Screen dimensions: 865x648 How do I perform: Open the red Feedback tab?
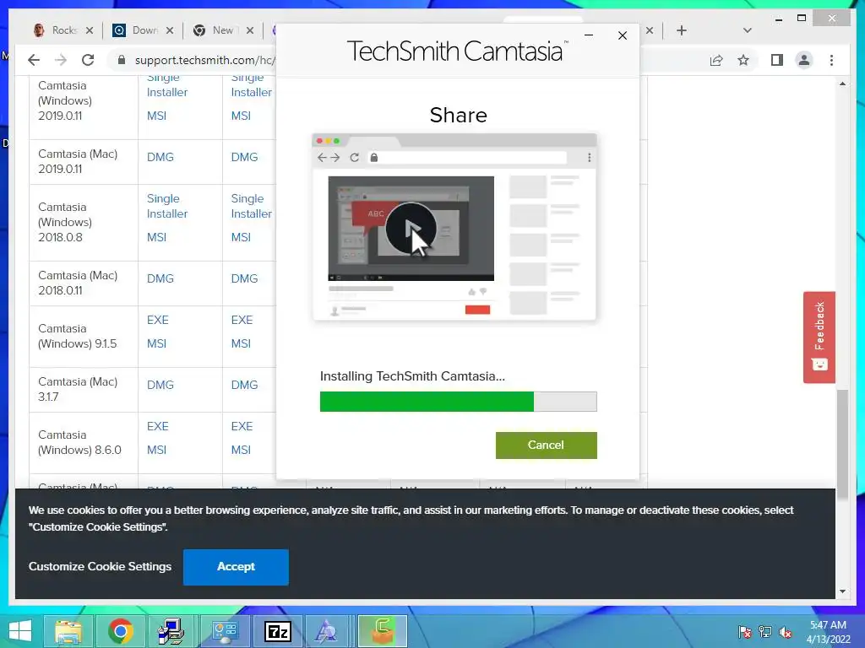819,337
